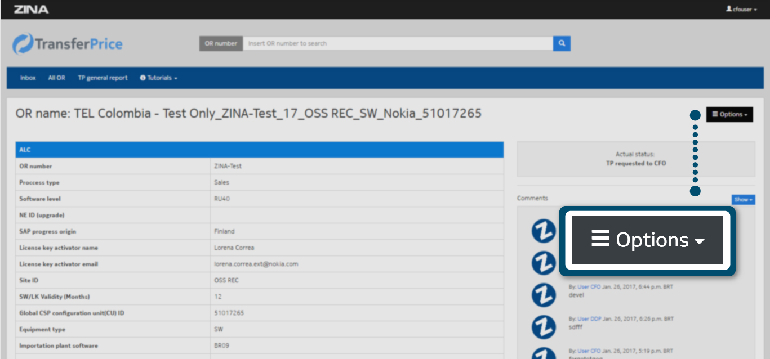Go to the Inbox menu item
Screen dimensions: 770x359
point(28,78)
